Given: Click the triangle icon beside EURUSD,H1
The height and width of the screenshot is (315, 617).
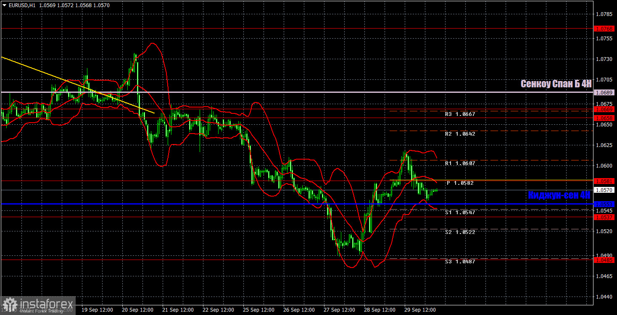Looking at the screenshot, I should (5, 5).
